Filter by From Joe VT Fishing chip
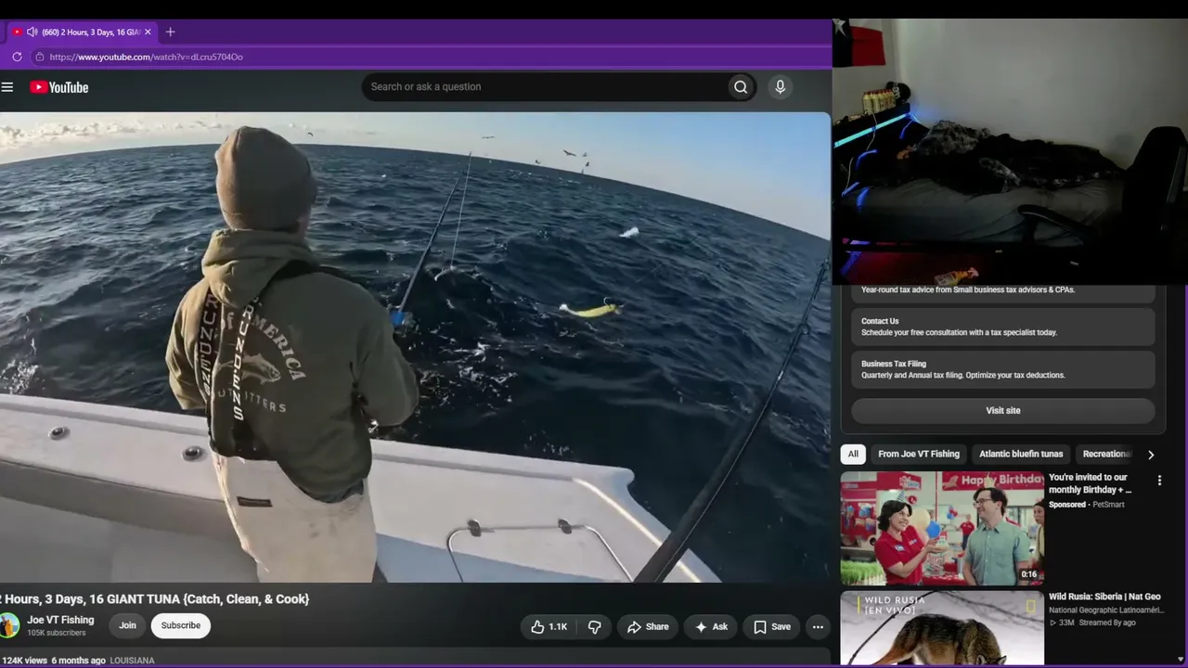Image resolution: width=1188 pixels, height=668 pixels. 919,455
